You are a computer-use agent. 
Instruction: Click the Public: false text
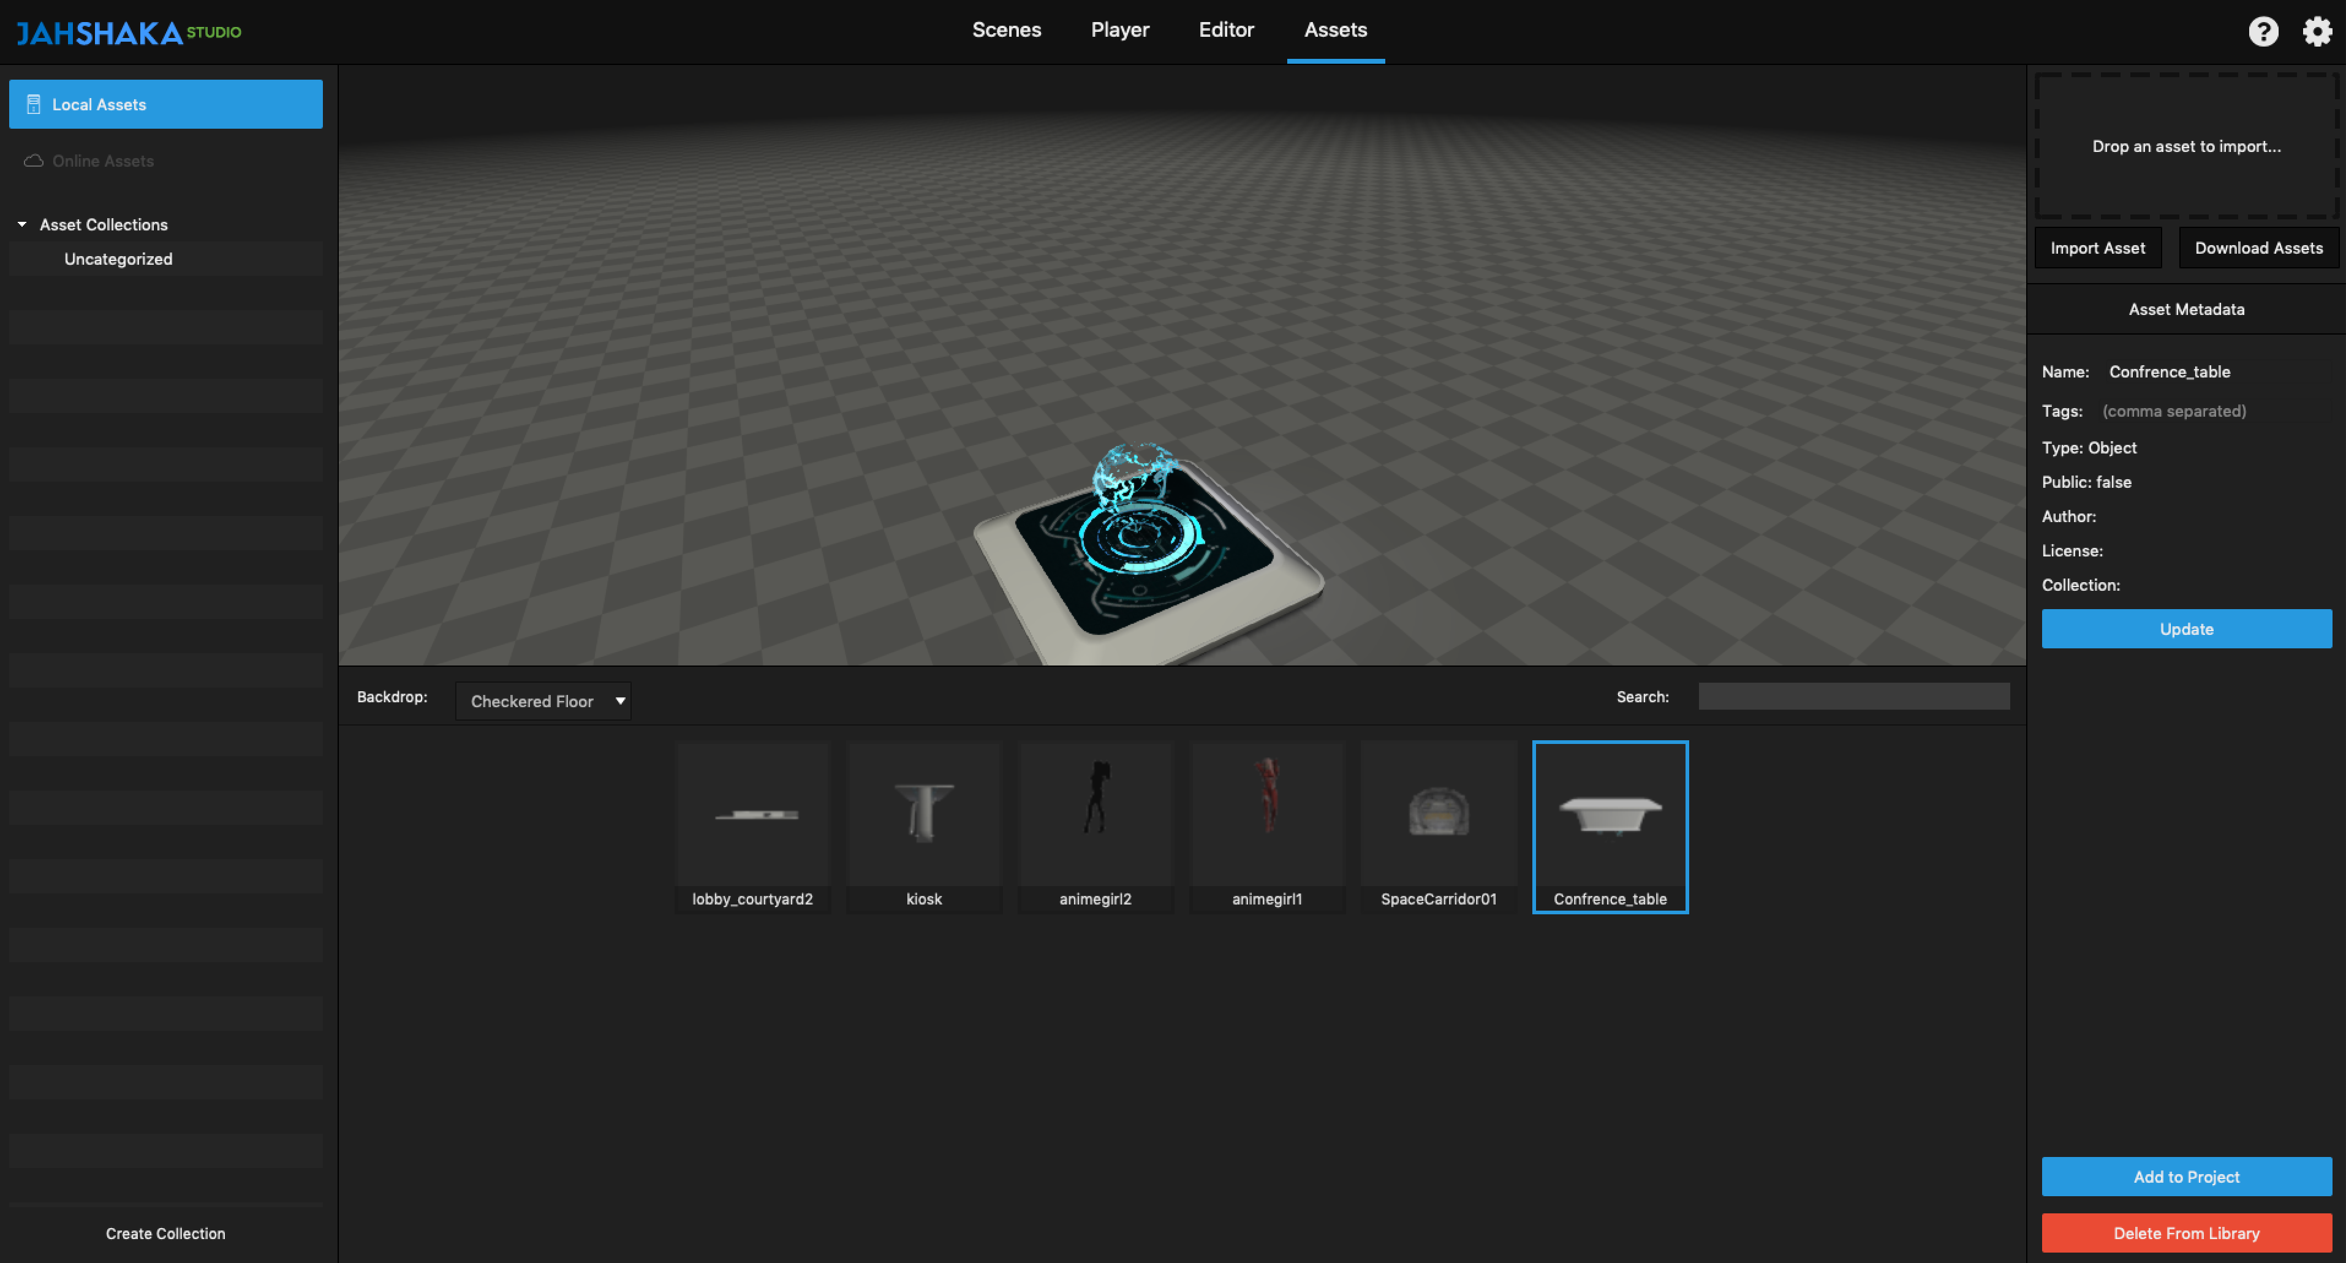pyautogui.click(x=2086, y=483)
